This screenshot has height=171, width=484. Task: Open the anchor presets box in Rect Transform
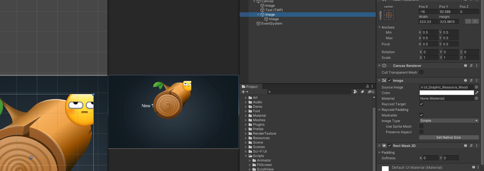click(x=389, y=15)
